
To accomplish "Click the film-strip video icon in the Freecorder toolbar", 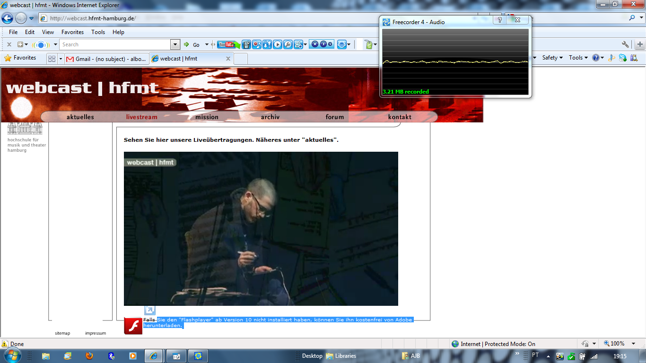I will click(246, 44).
